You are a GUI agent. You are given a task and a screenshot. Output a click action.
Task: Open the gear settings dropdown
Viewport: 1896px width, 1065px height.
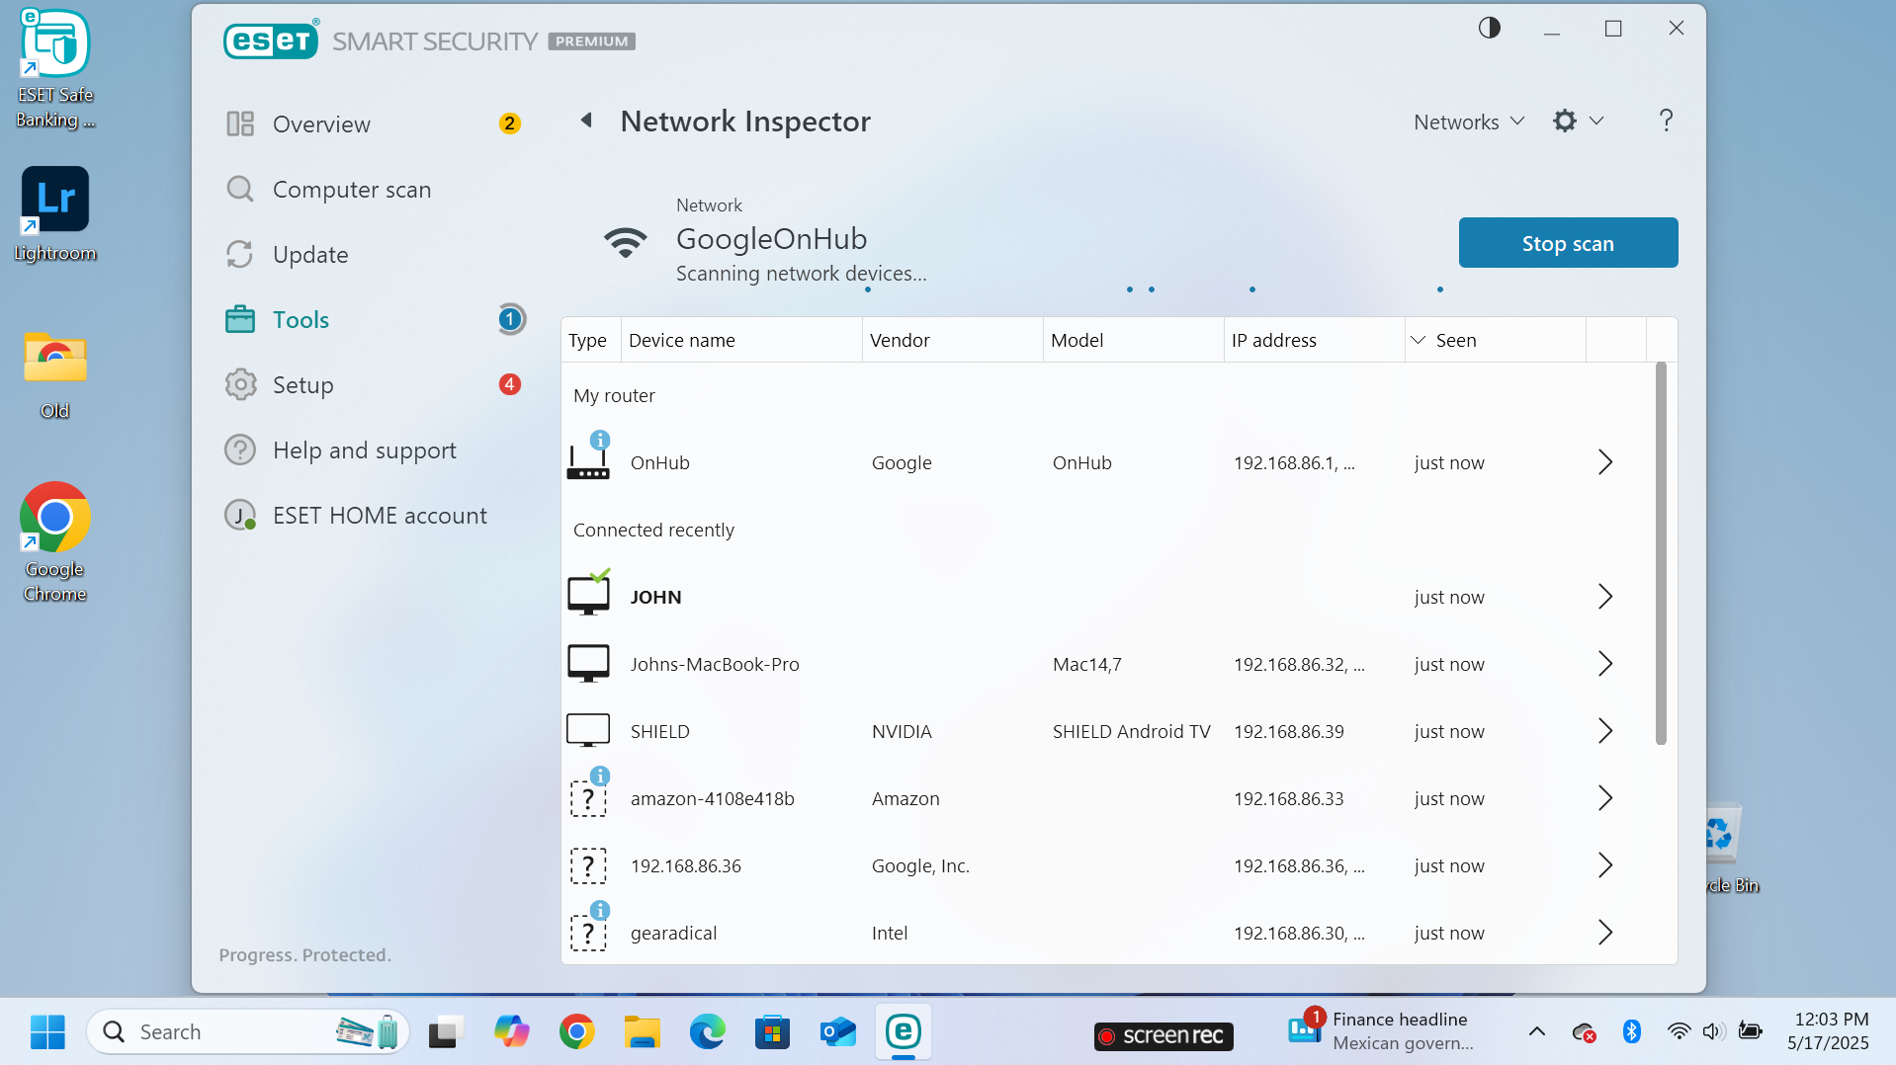1578,122
